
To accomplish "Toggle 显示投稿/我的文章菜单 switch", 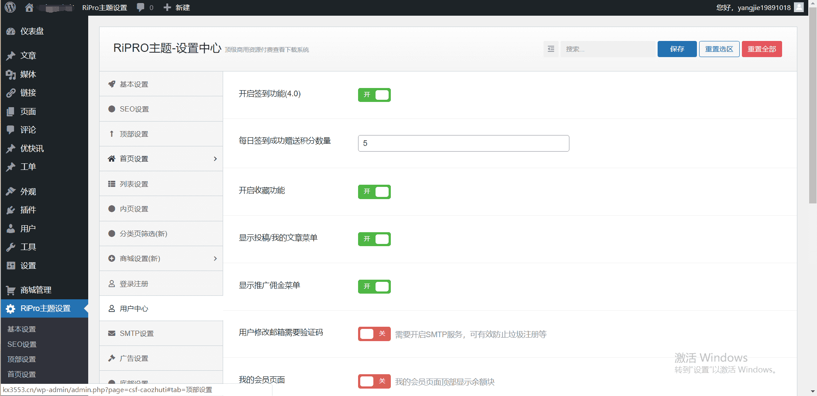I will pos(374,239).
